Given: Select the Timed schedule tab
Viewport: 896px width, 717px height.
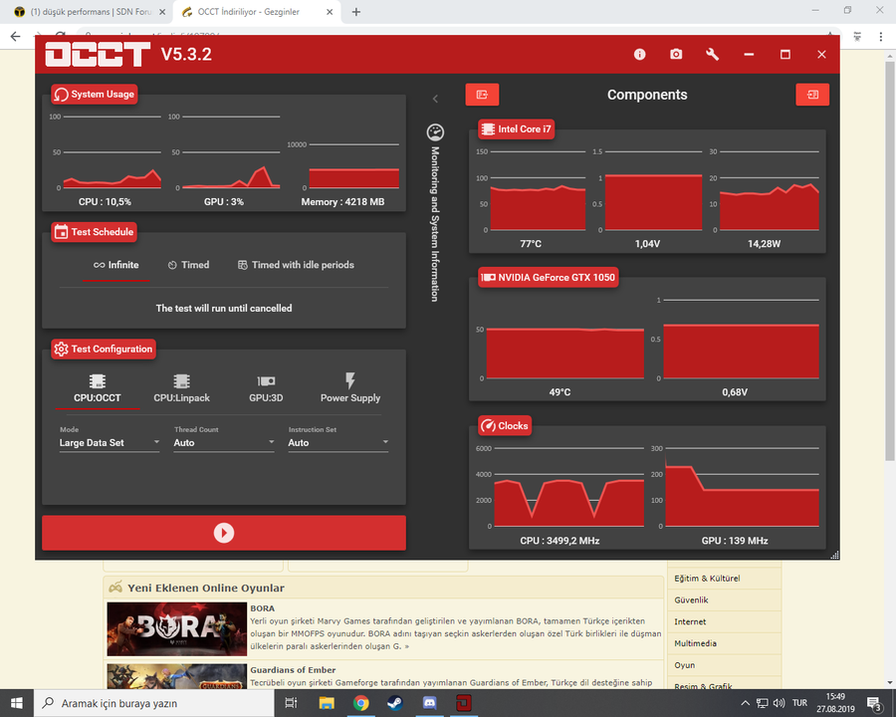Looking at the screenshot, I should 188,265.
